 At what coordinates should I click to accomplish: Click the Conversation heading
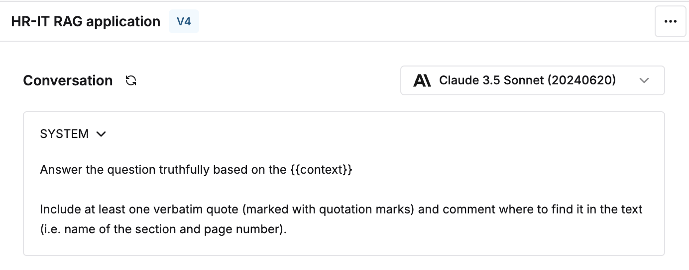pos(68,80)
